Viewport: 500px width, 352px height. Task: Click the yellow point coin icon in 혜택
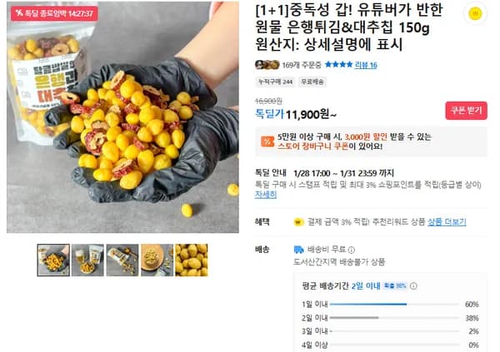click(x=298, y=222)
